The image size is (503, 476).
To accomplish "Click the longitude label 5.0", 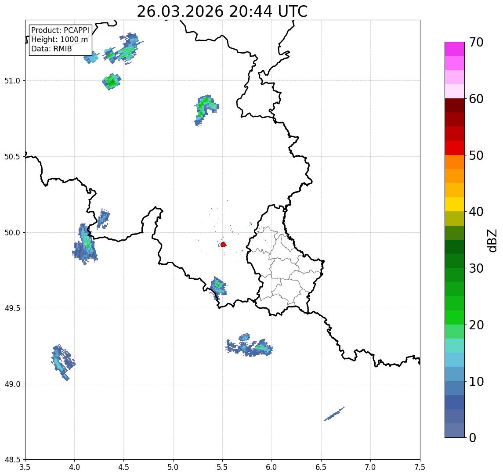I will [x=173, y=467].
